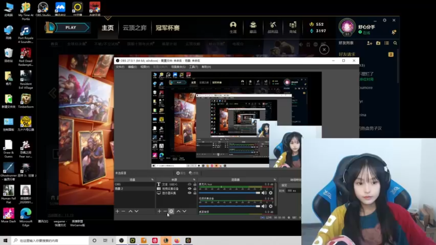Open OBS 文件(F) menu

point(120,67)
